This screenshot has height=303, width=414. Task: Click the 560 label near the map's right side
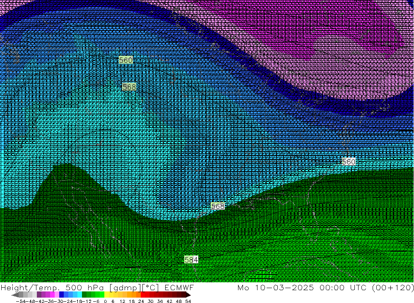(349, 162)
